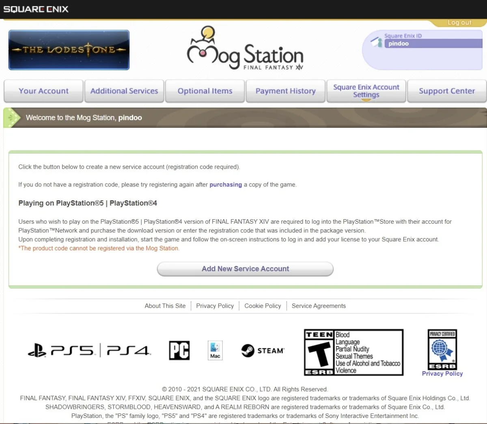Viewport: 487px width, 424px height.
Task: Select 'Welcome to the Mog Station, pindoo'
Action: (x=84, y=118)
